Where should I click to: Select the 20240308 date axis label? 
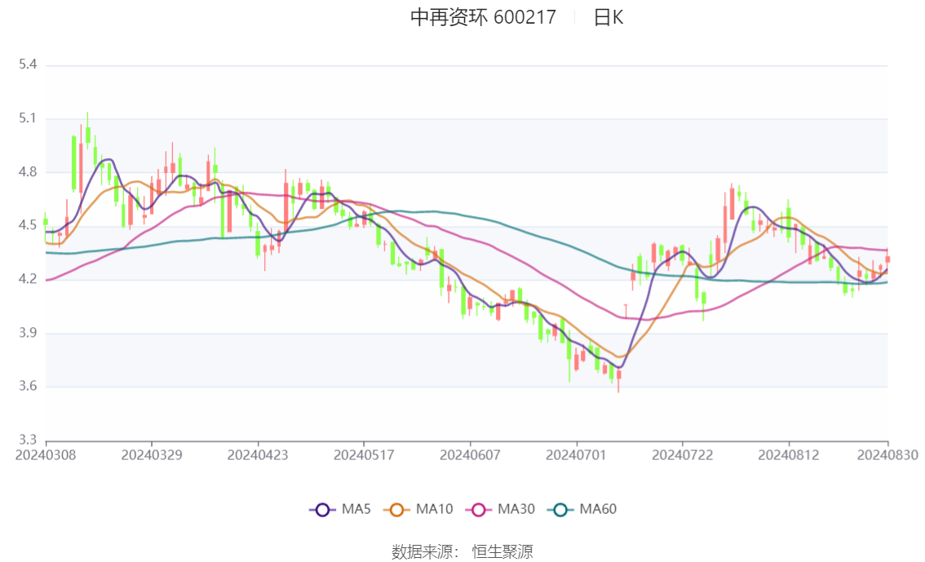[46, 455]
